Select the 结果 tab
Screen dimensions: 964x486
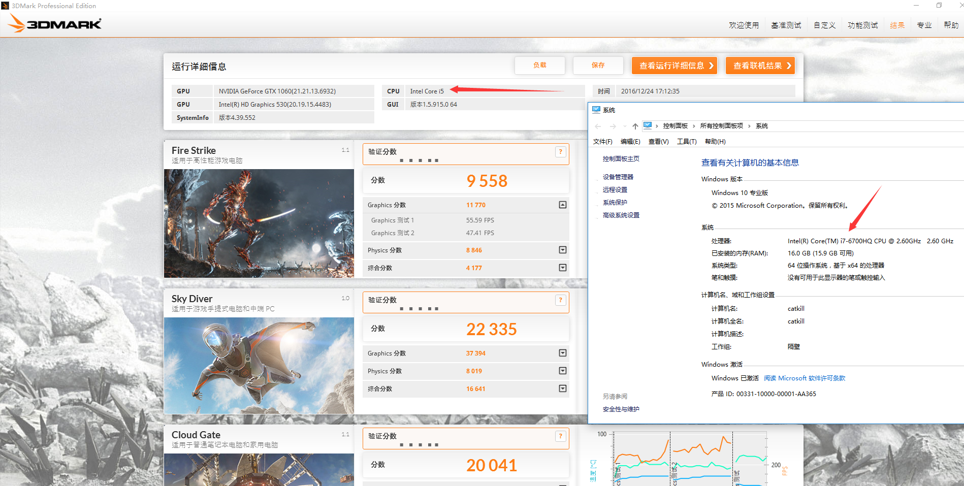click(x=897, y=25)
